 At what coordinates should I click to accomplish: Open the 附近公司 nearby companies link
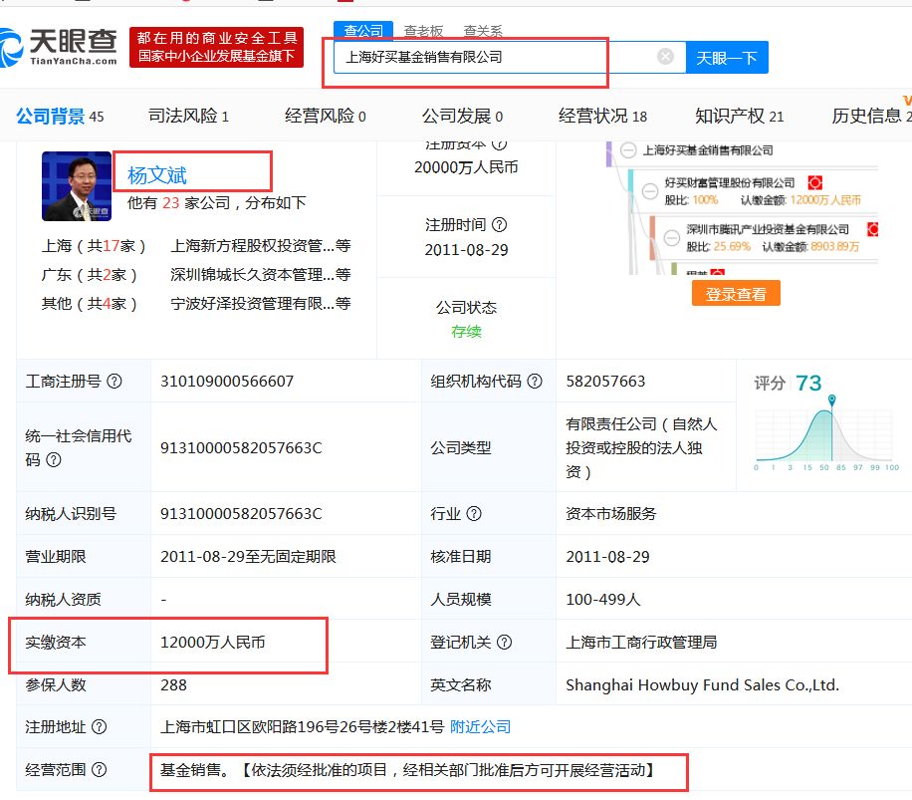(481, 727)
